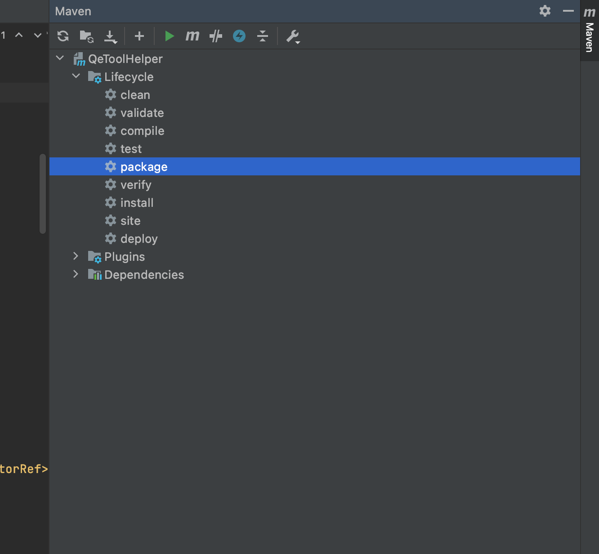Select the deploy lifecycle goal
599x554 pixels.
315,239
